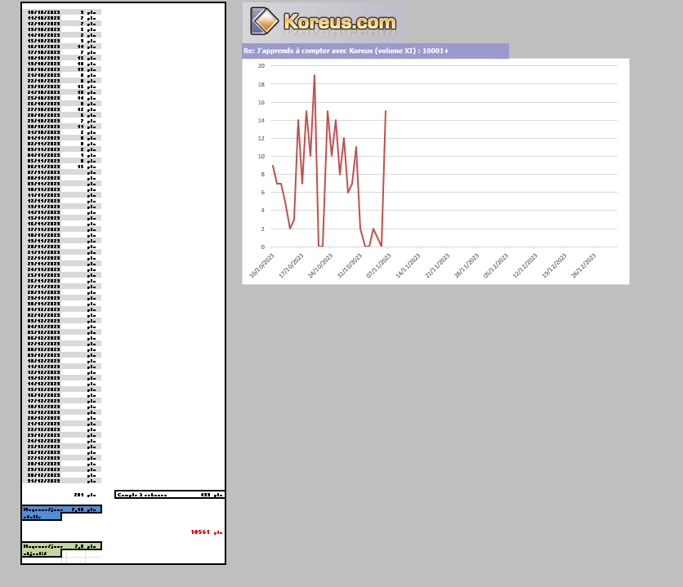Click the 10 label on the y-axis
This screenshot has height=587, width=683.
(x=261, y=156)
